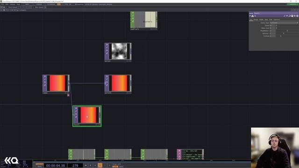Click the ramp node output connector
The width and height of the screenshot is (299, 168).
point(69,83)
